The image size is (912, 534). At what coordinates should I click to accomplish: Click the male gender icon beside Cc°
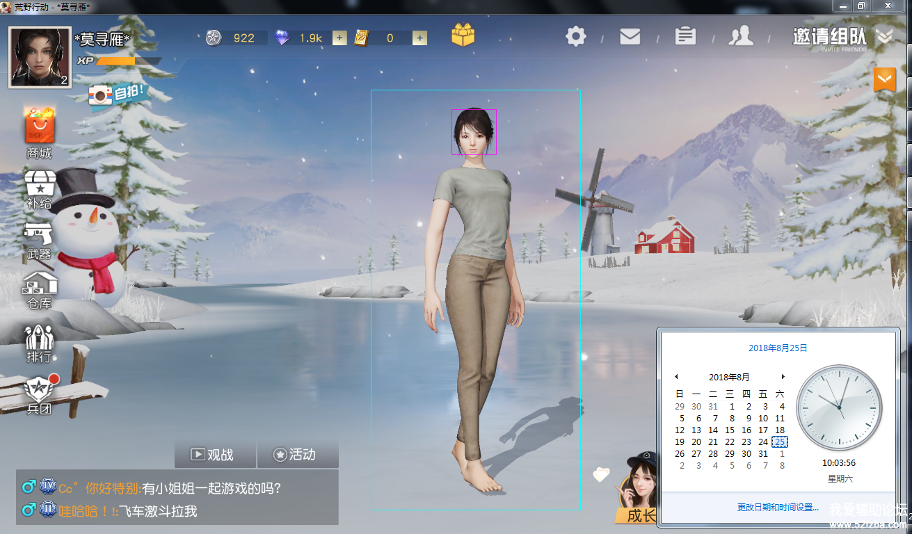click(x=29, y=487)
